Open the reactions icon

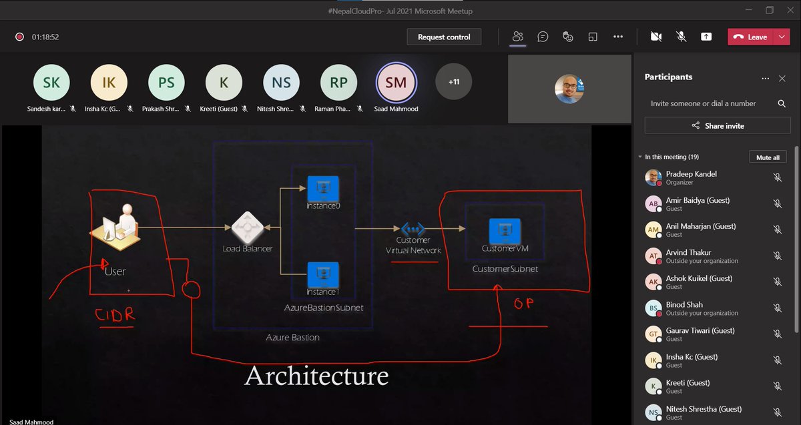568,37
